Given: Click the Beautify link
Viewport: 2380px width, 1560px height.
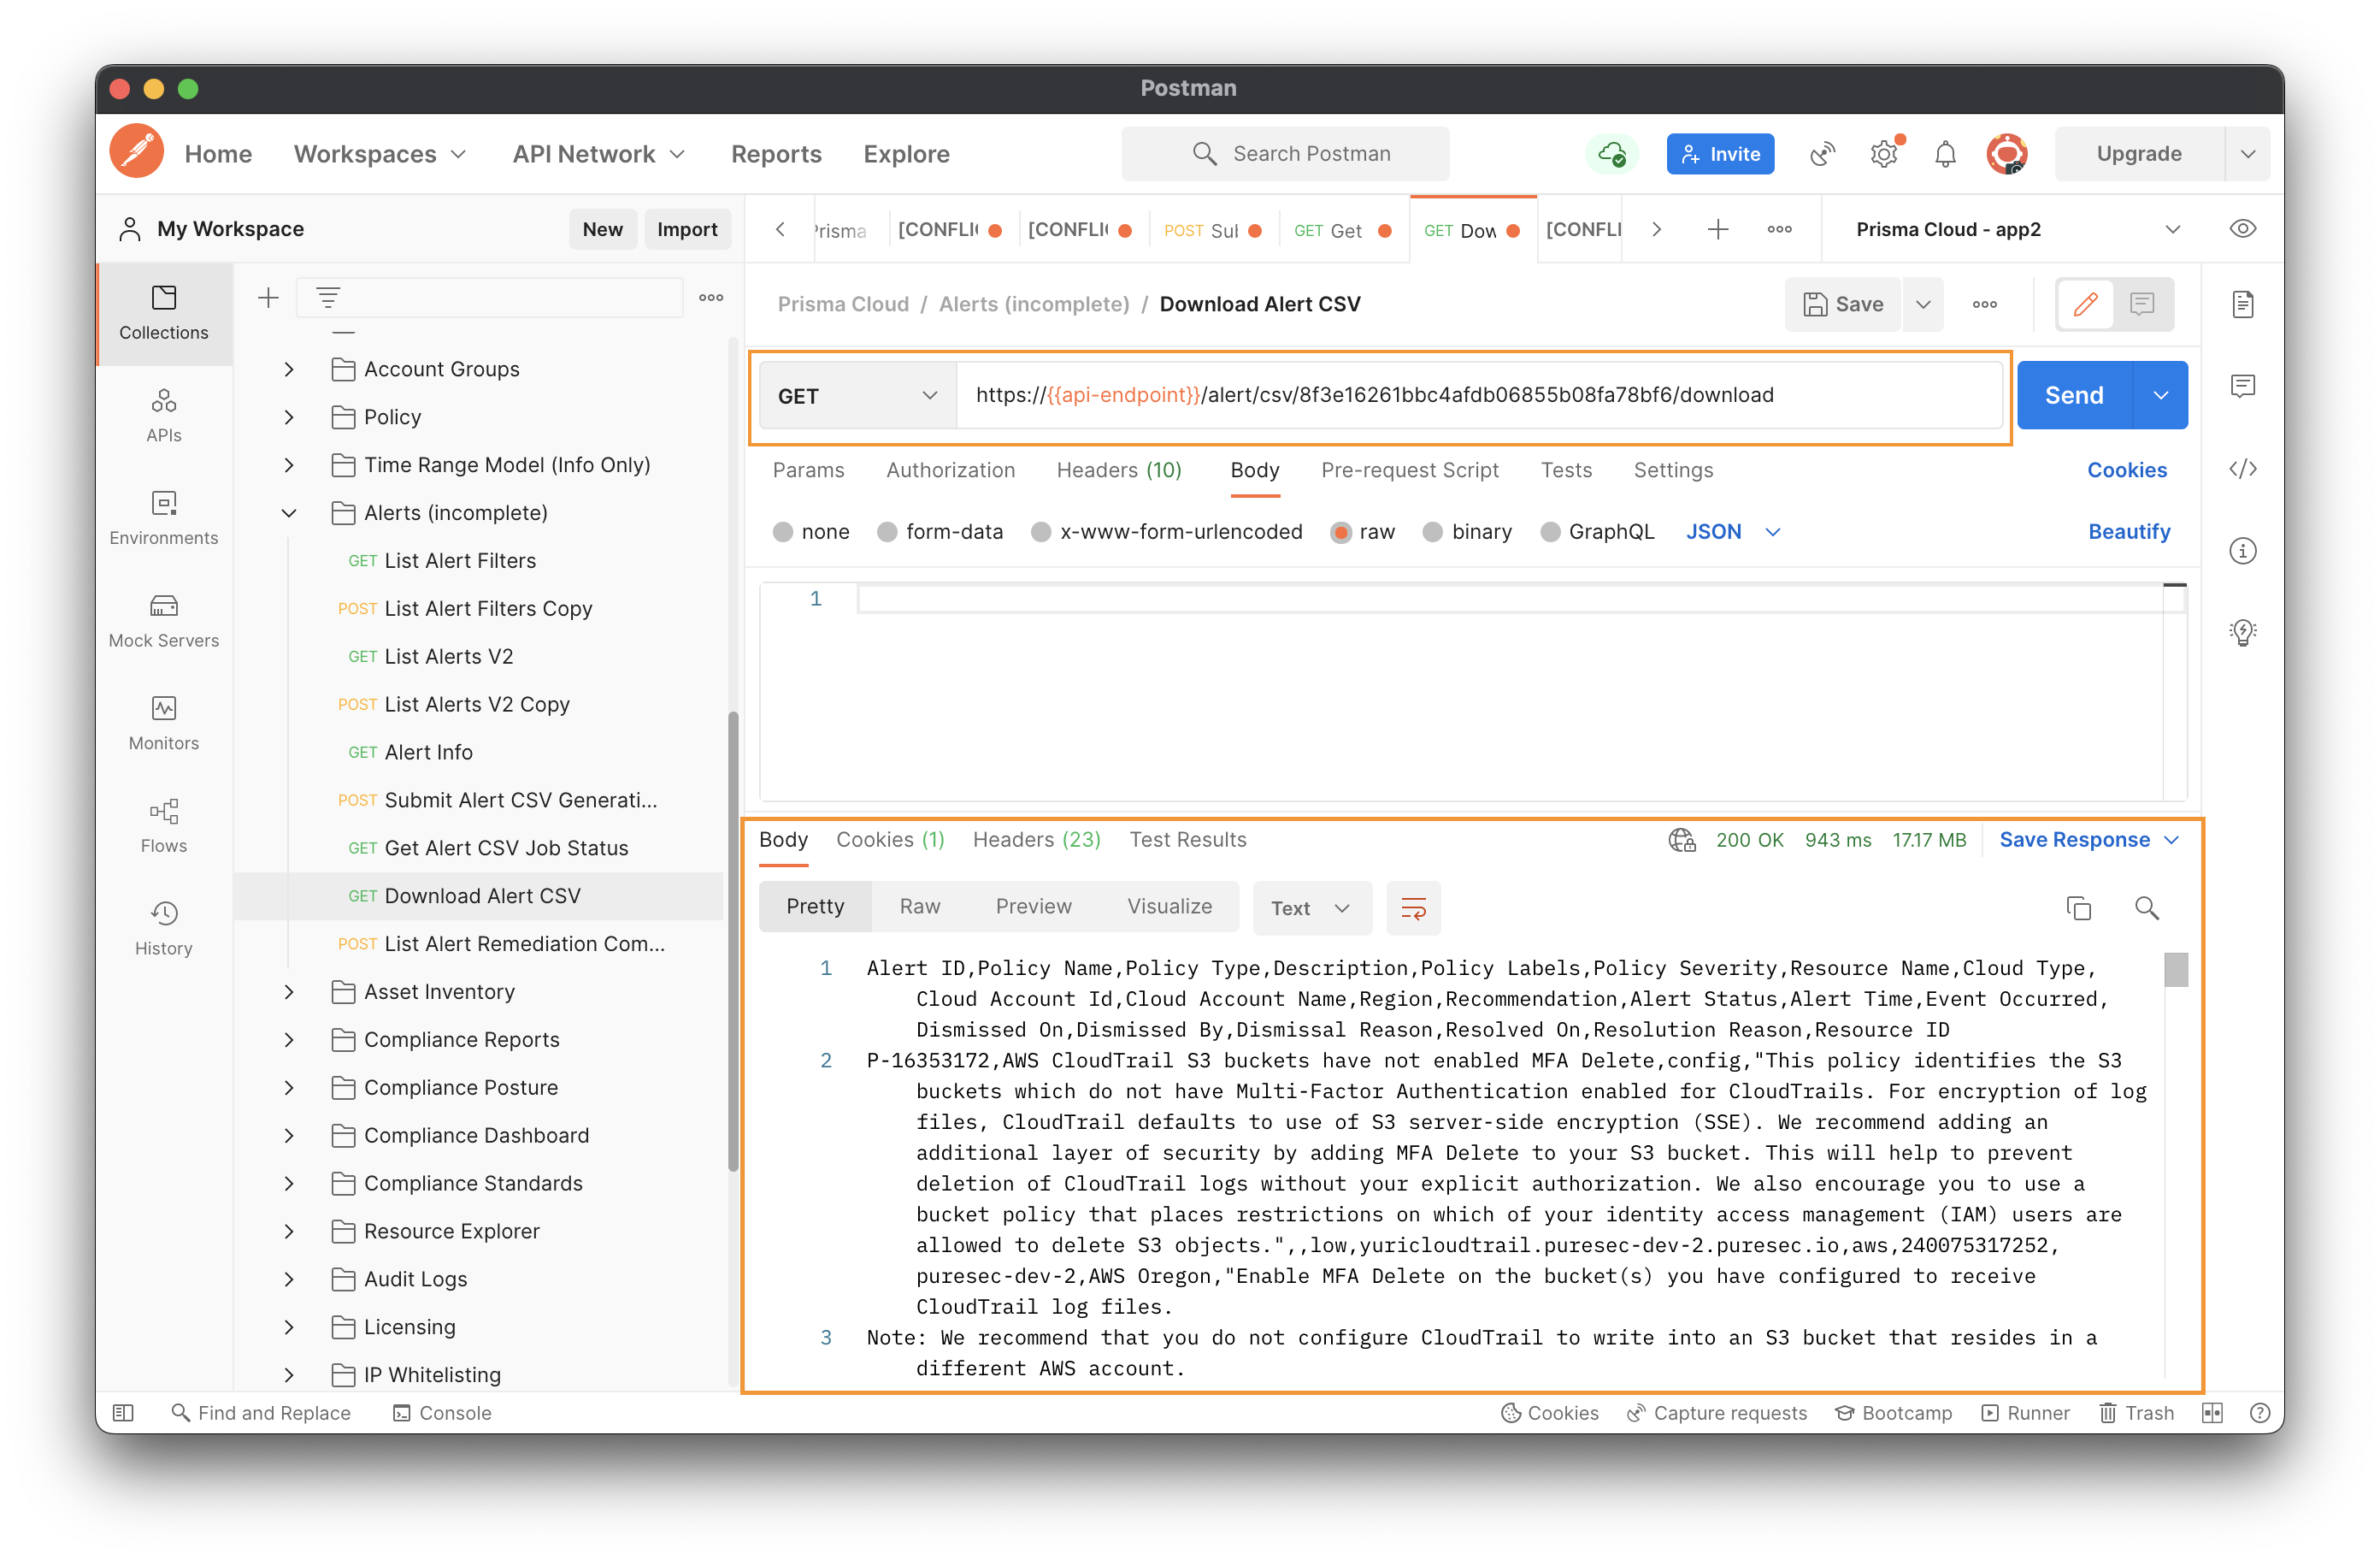Looking at the screenshot, I should tap(2129, 531).
